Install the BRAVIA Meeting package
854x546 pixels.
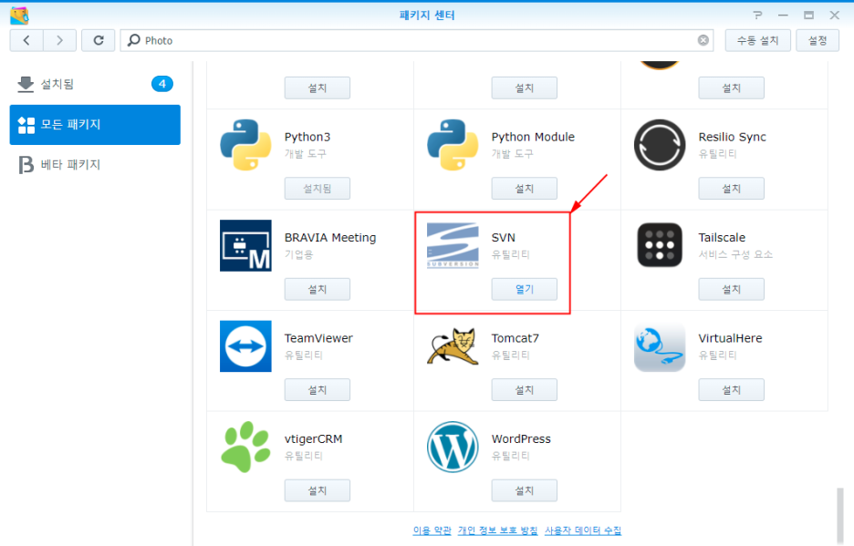(317, 289)
